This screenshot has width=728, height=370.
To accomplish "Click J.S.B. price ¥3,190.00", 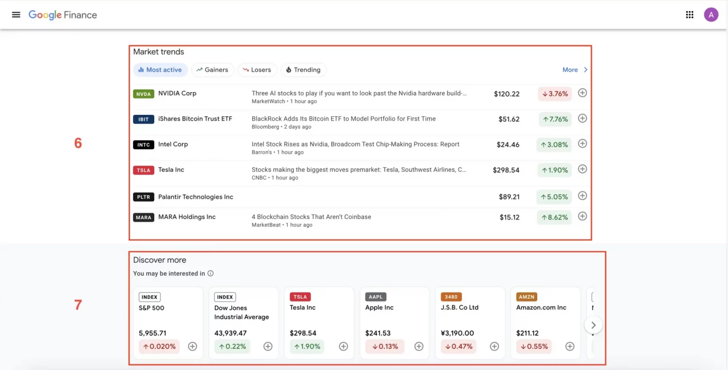I will 457,333.
